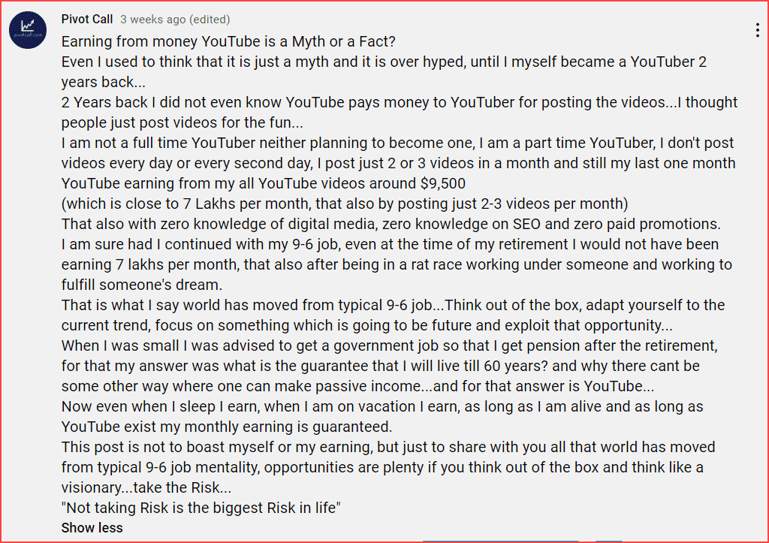Click the "When I was small I was advised" line
The height and width of the screenshot is (543, 769).
[x=389, y=345]
